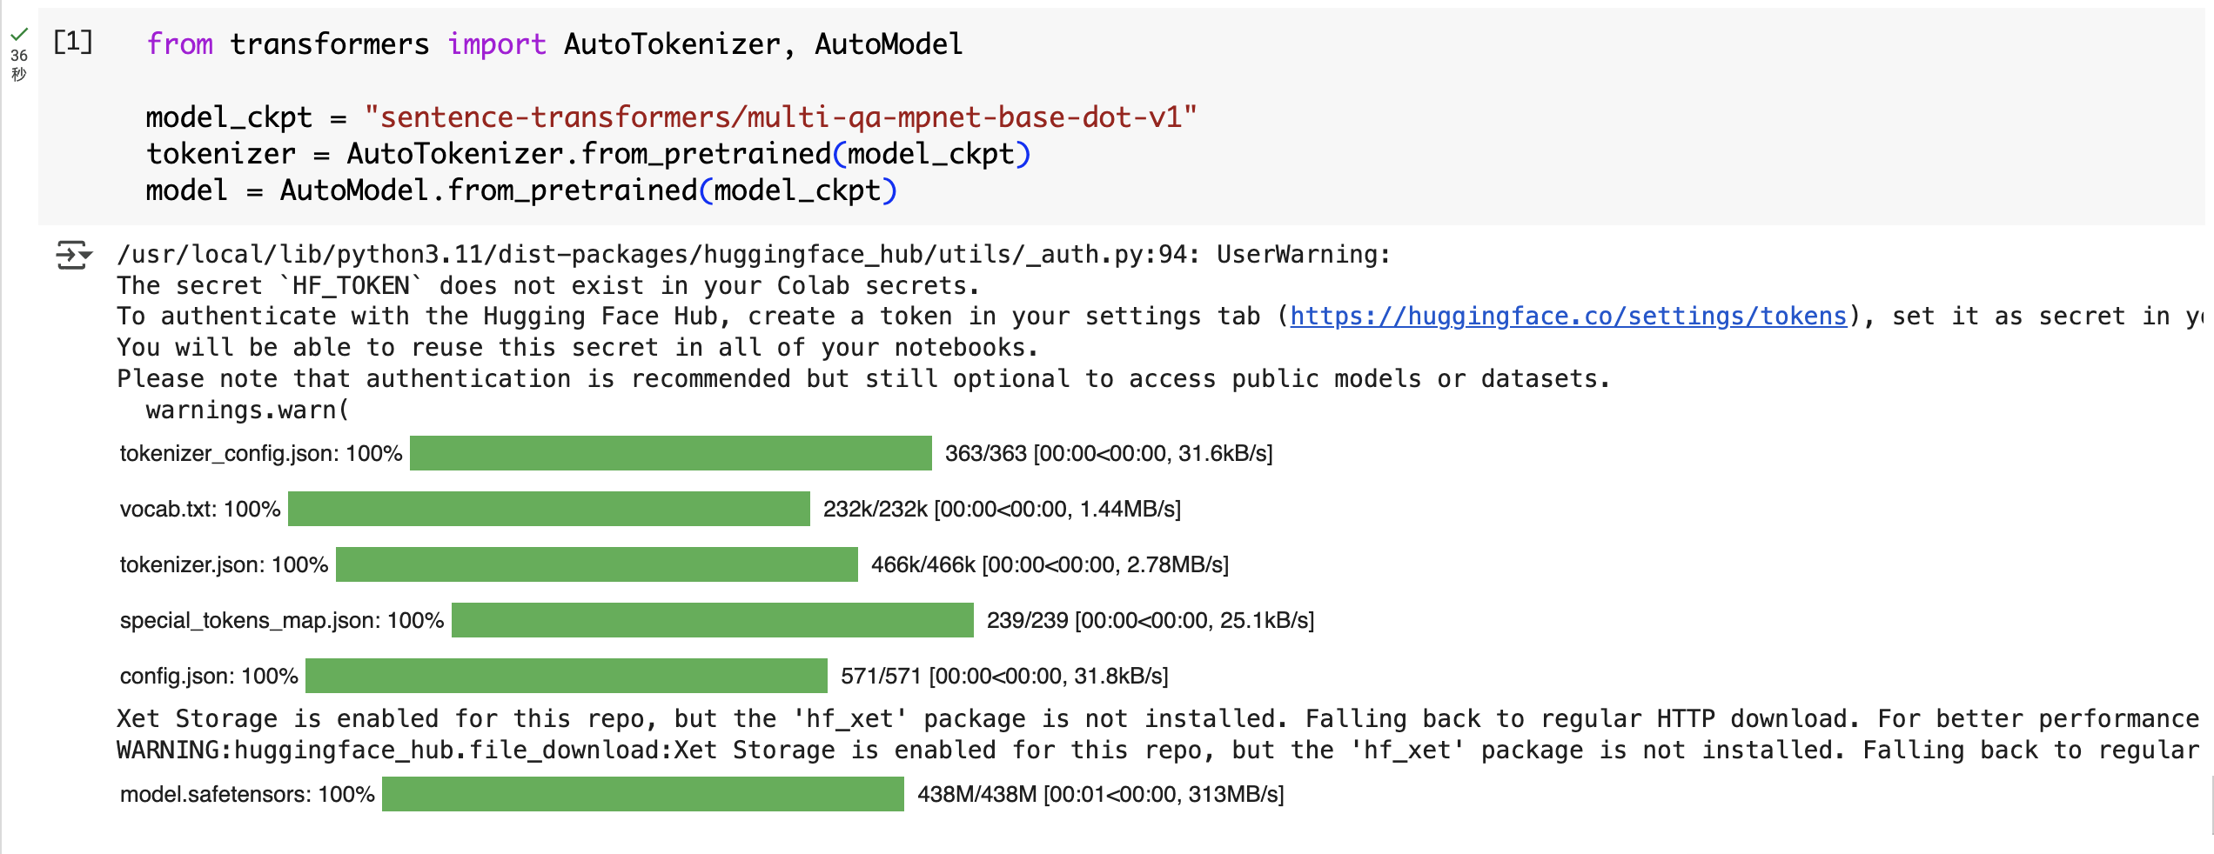
Task: Click the special_tokens_map.json progress bar
Action: [713, 620]
